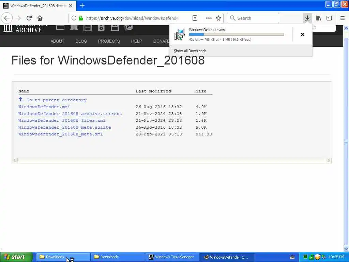Screen dimensions: 349x262
Task: Click the file listing's left scroll arrow
Action: pos(15,160)
